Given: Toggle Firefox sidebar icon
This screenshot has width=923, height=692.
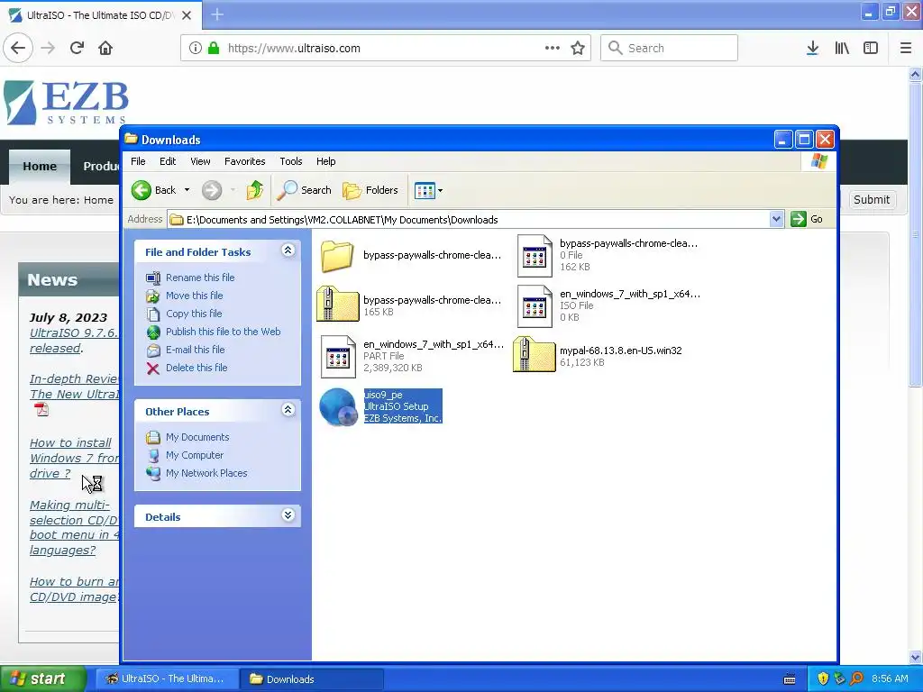Looking at the screenshot, I should 871,49.
